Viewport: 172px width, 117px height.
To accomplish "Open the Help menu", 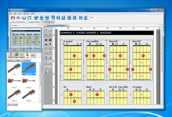I will [x=33, y=14].
